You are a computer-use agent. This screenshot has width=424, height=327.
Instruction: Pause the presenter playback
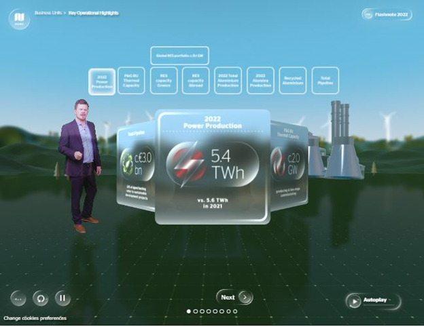[63, 298]
